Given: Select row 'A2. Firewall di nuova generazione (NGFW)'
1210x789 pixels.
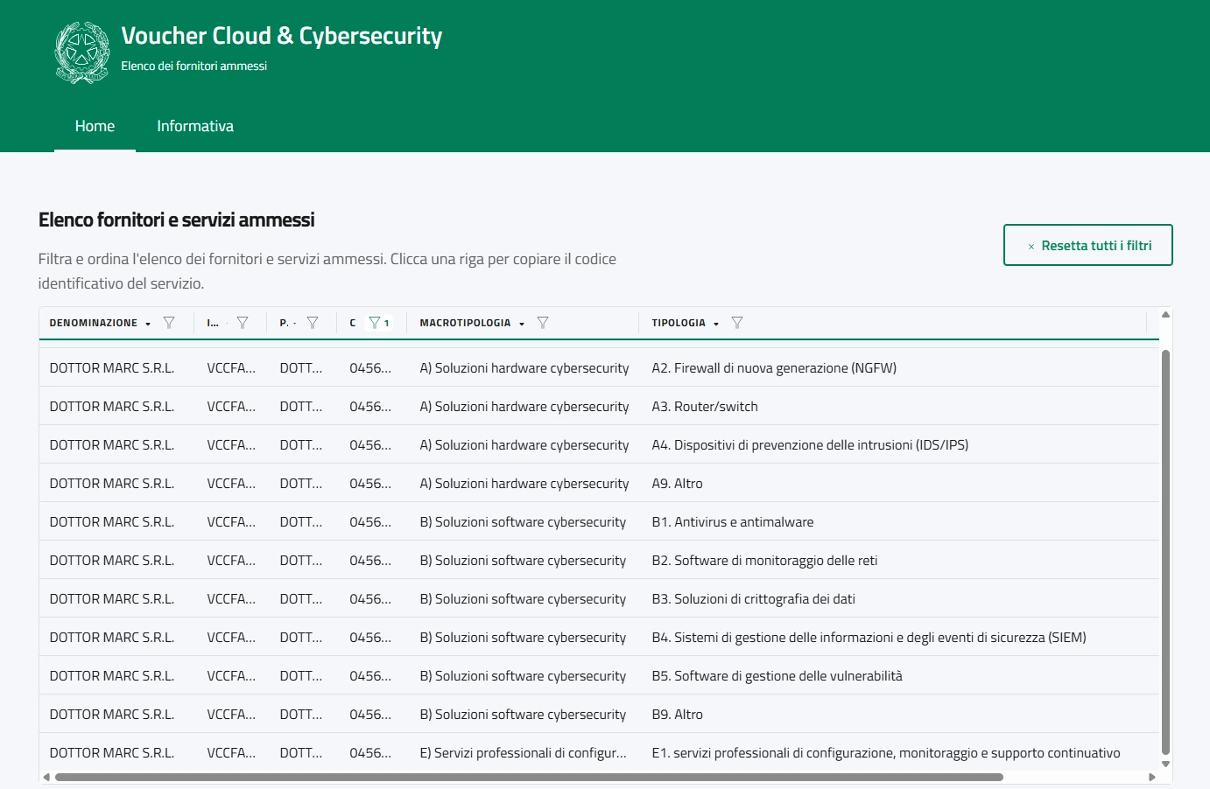Looking at the screenshot, I should click(599, 368).
